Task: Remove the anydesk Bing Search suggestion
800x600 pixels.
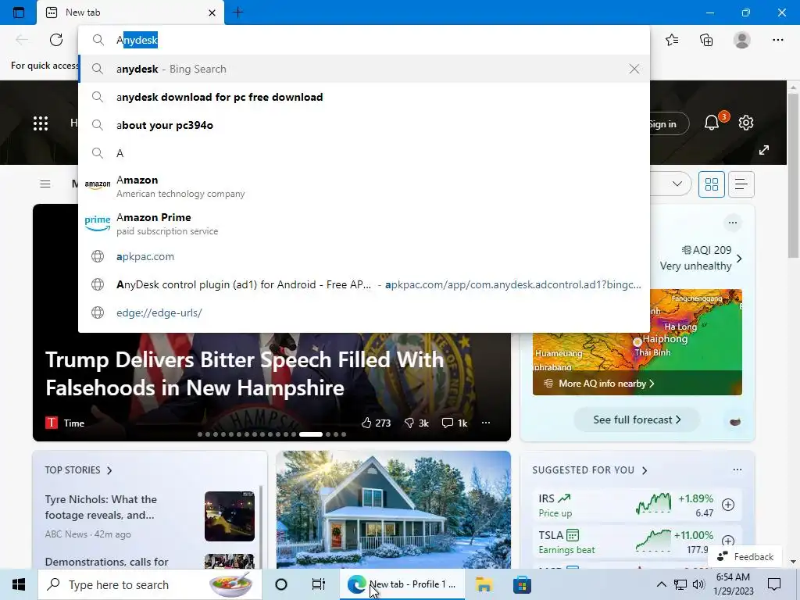Action: pyautogui.click(x=634, y=69)
